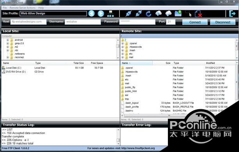Expand the .android folder in local tree
This screenshot has height=152, width=239.
coord(8,40)
